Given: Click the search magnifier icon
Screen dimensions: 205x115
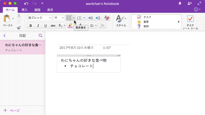Looking at the screenshot, I should click(40, 36).
